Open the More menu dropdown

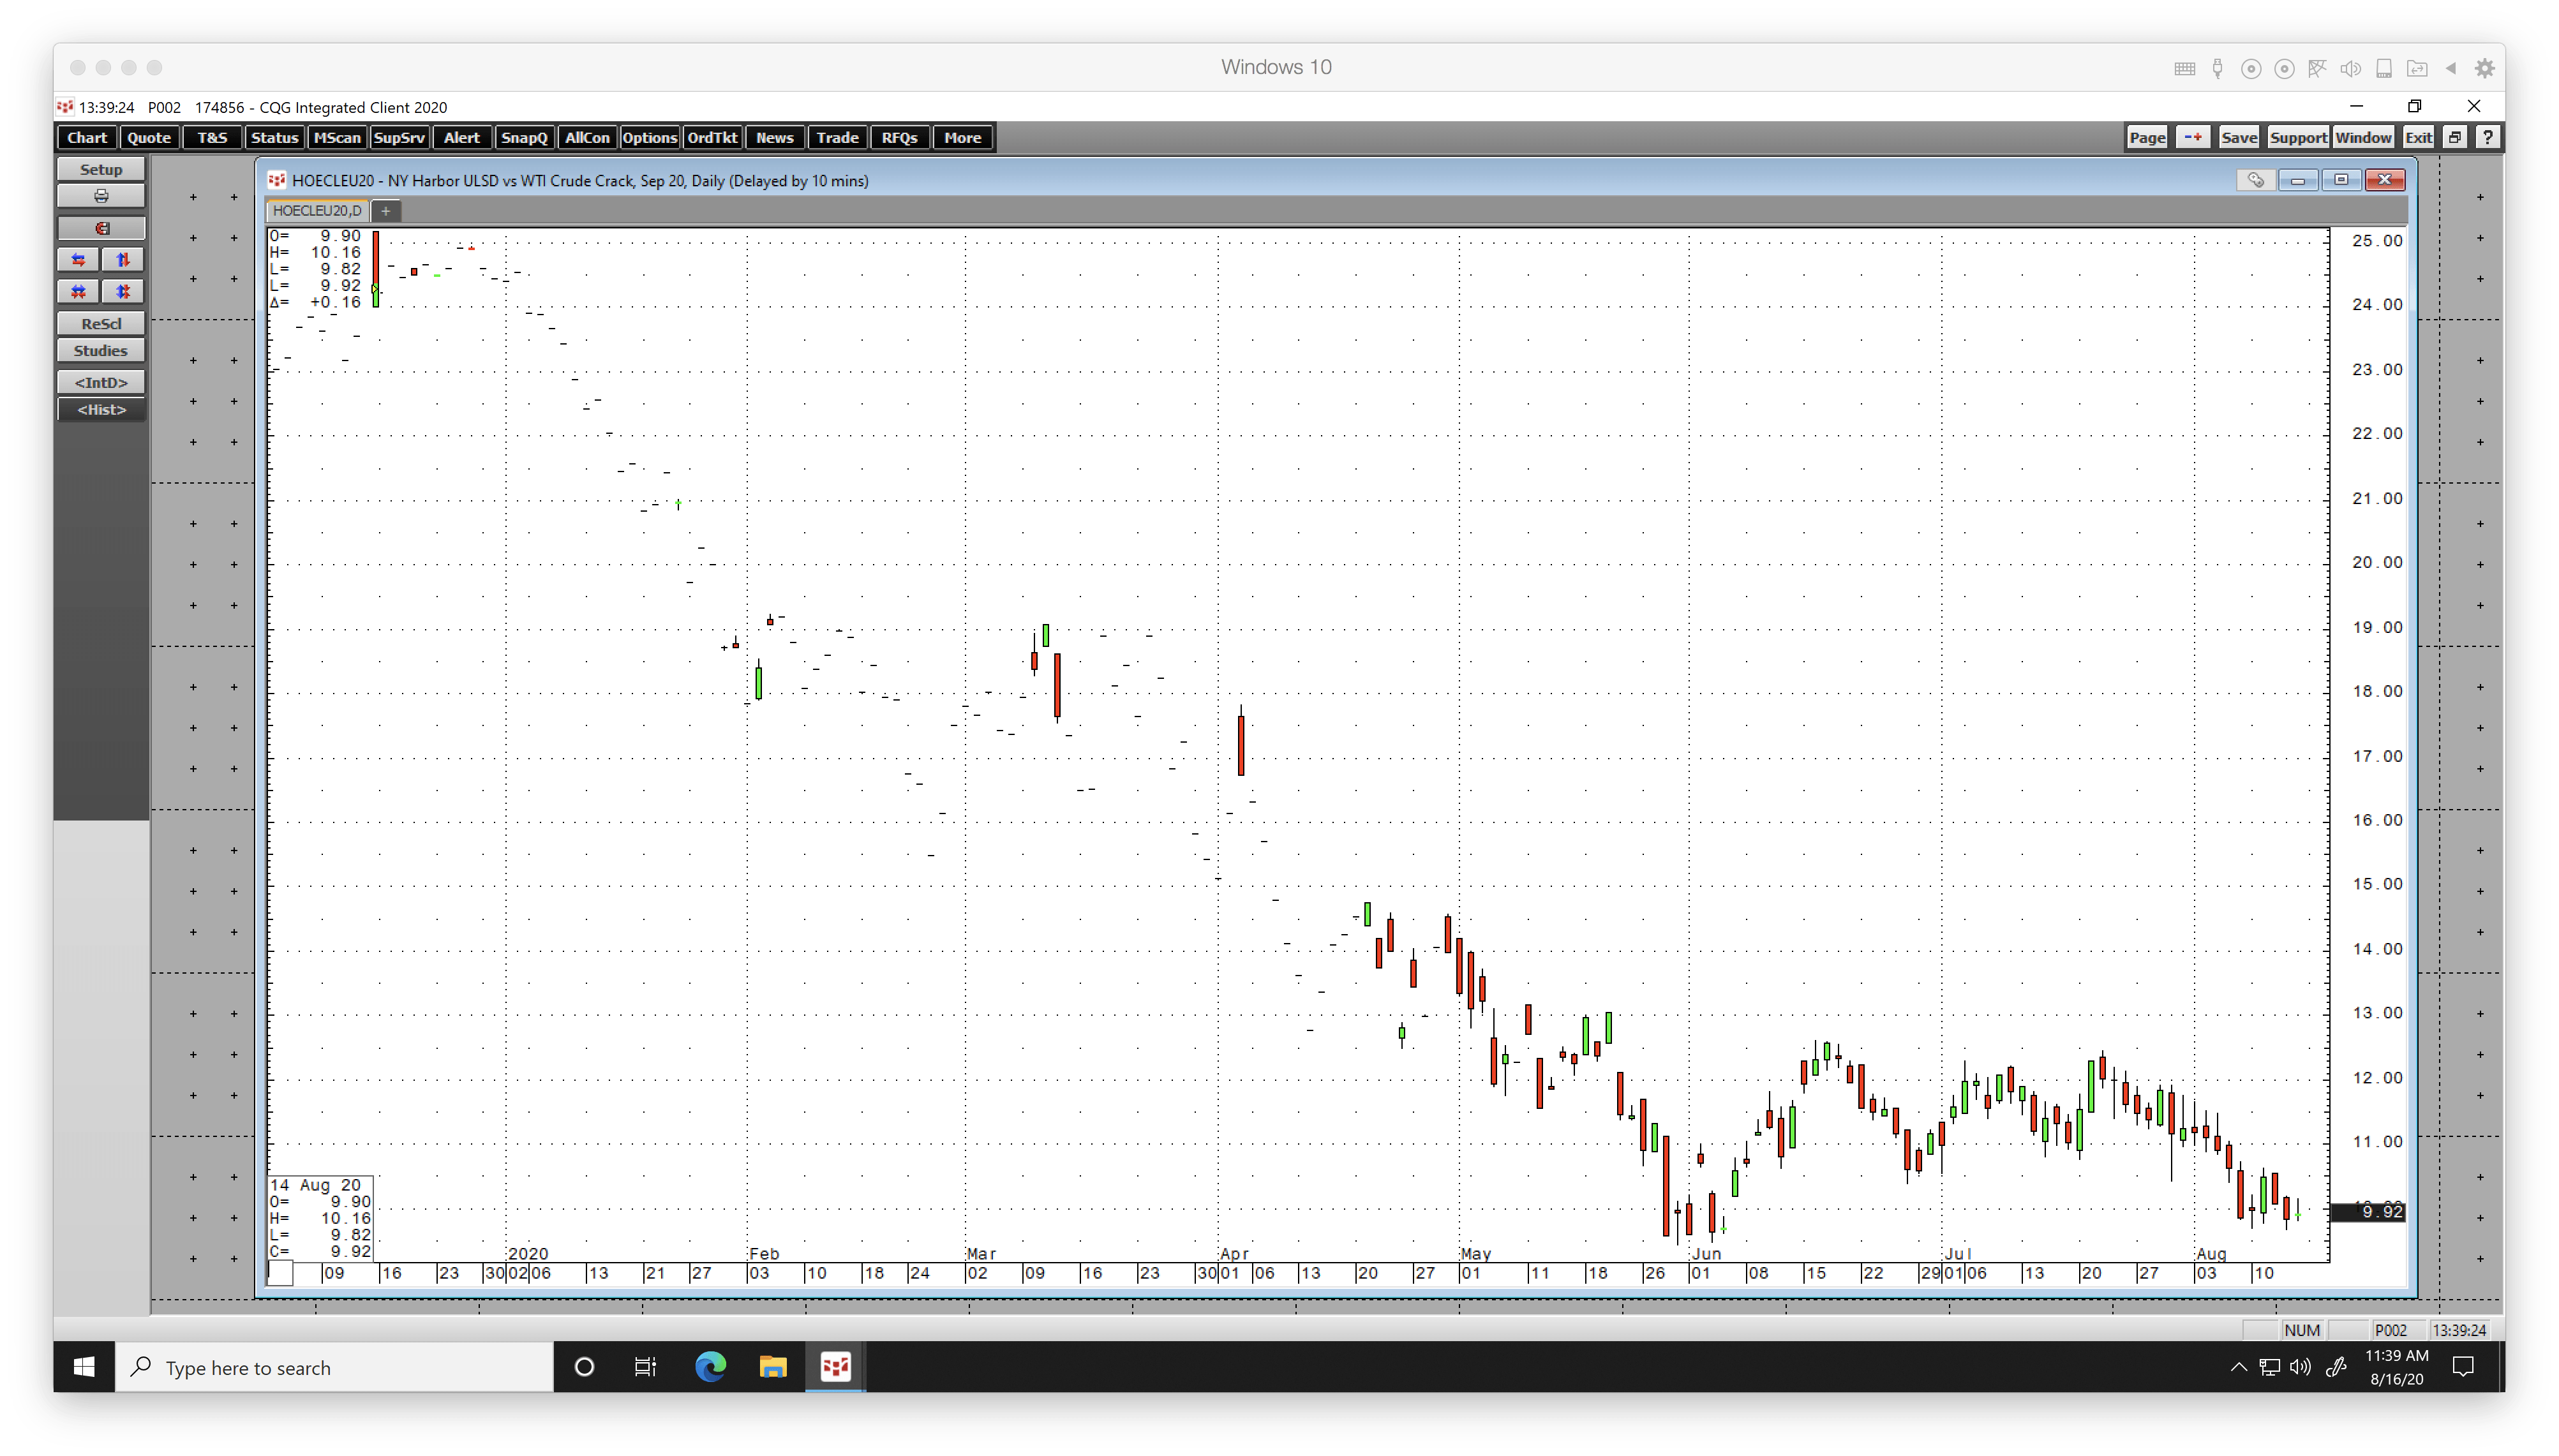tap(961, 137)
